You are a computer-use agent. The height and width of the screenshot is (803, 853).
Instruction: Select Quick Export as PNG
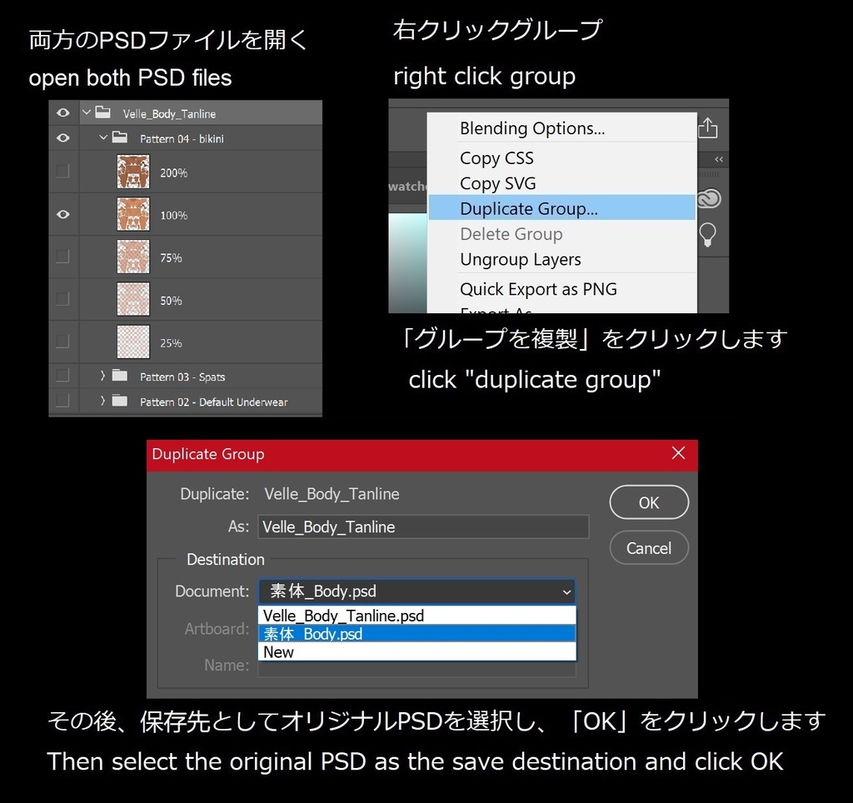(x=537, y=289)
